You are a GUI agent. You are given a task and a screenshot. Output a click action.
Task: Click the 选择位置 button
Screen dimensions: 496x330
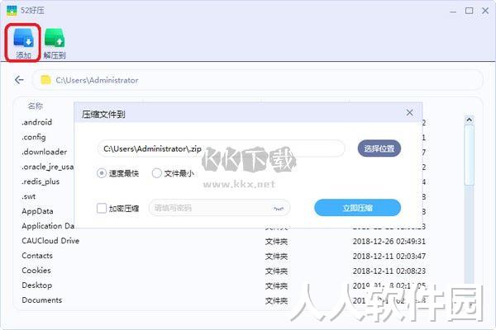click(379, 148)
